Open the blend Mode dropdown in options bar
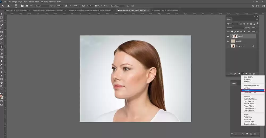 coord(43,6)
